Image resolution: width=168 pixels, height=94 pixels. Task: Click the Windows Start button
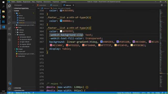(3, 2)
